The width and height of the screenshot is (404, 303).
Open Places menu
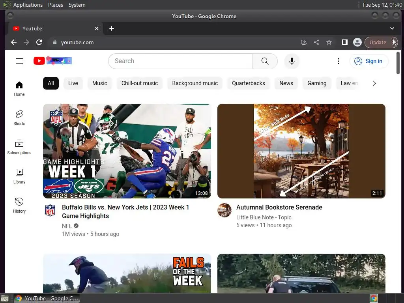click(56, 5)
